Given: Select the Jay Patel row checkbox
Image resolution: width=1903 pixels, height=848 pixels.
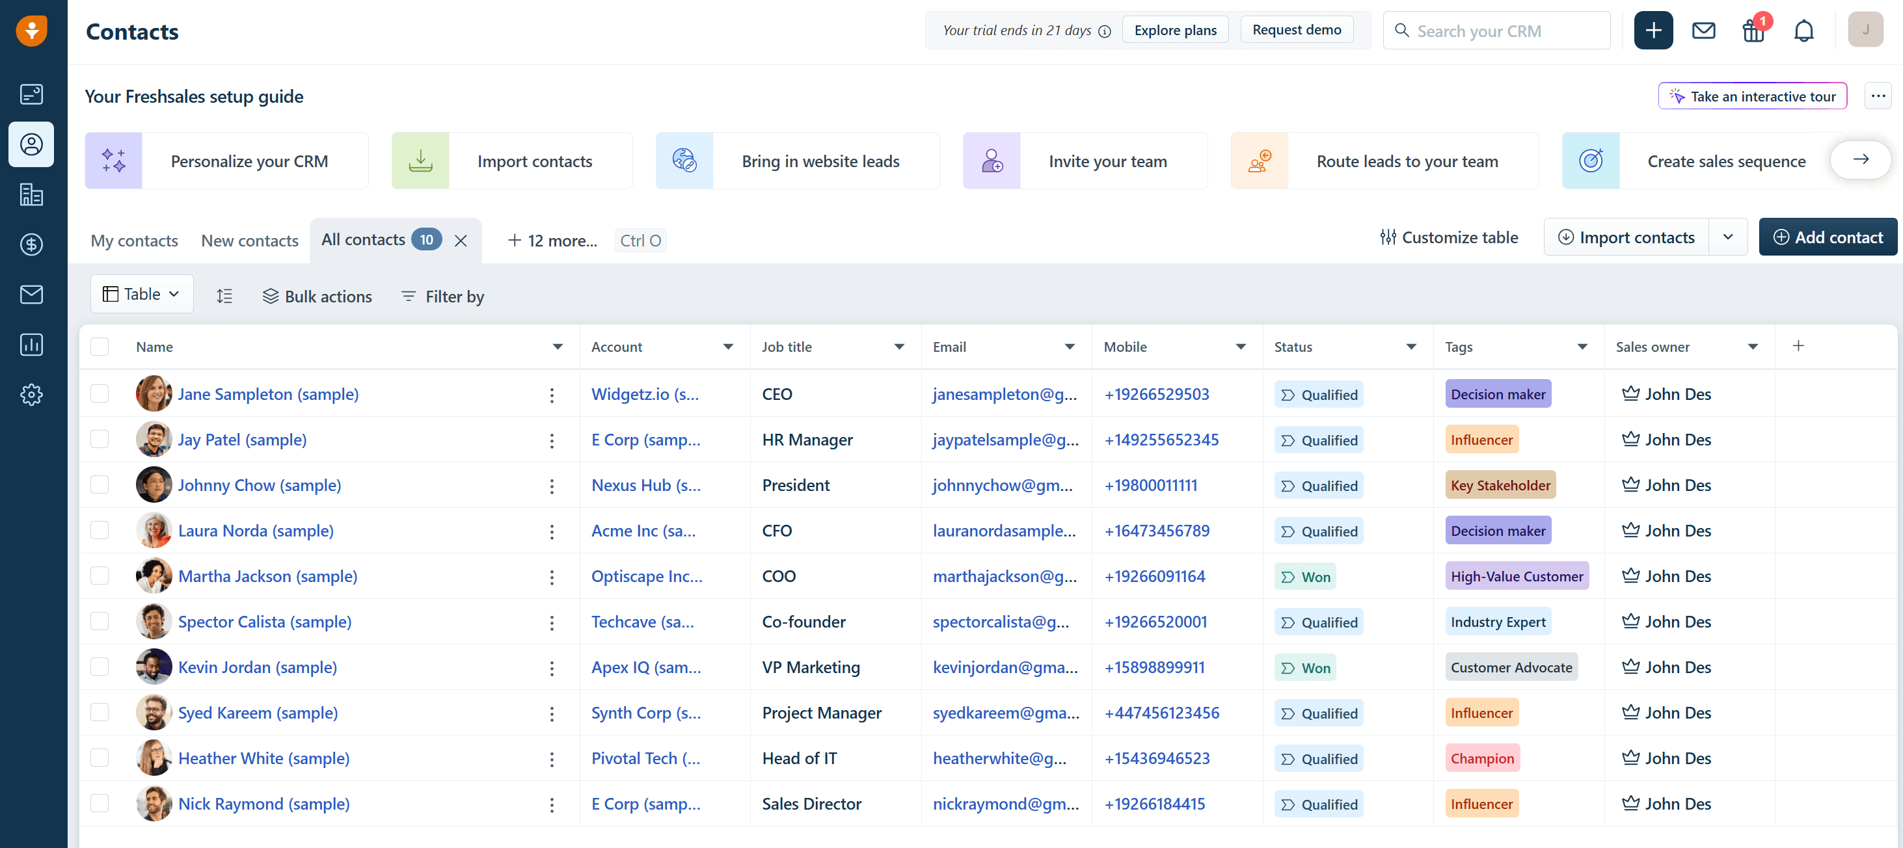Looking at the screenshot, I should 100,439.
